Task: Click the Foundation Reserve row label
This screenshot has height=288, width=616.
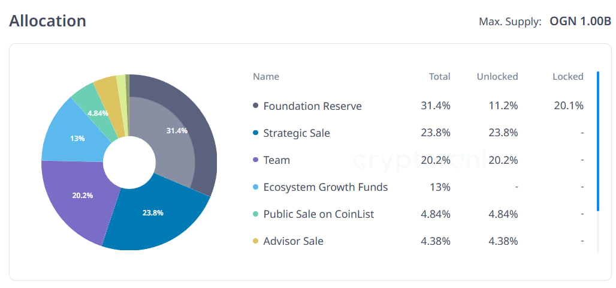Action: pyautogui.click(x=312, y=106)
